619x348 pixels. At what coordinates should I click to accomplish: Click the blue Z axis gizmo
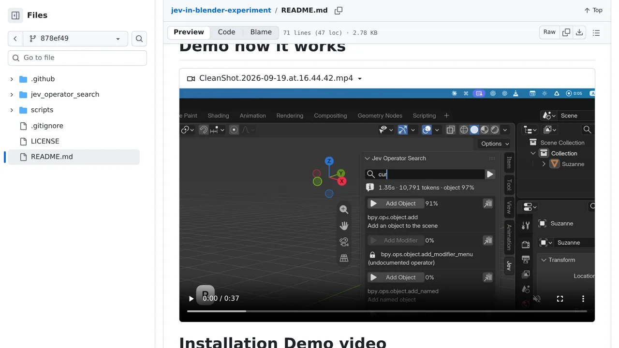(x=329, y=161)
